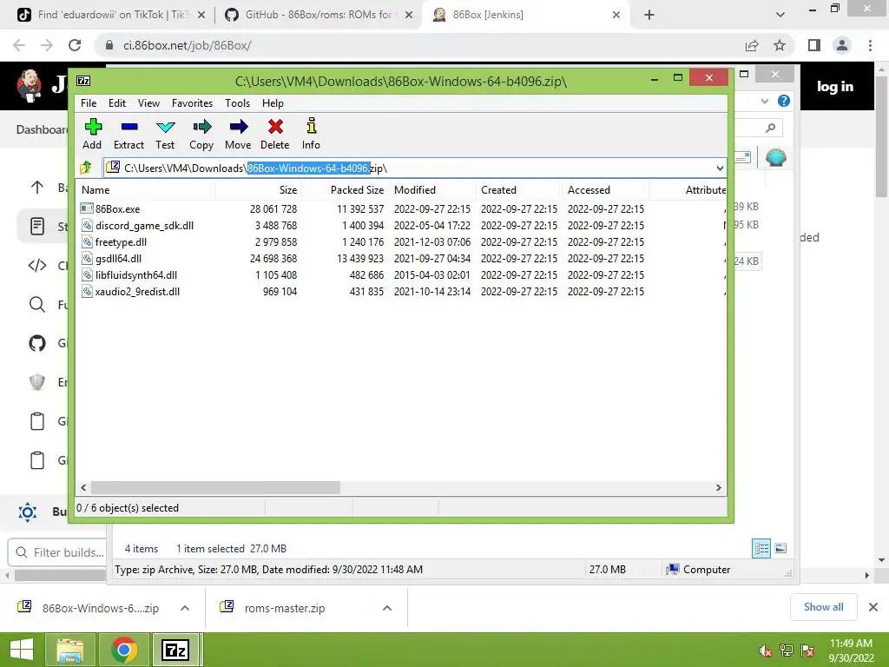This screenshot has width=889, height=667.
Task: Click Show all downloads
Action: point(823,607)
